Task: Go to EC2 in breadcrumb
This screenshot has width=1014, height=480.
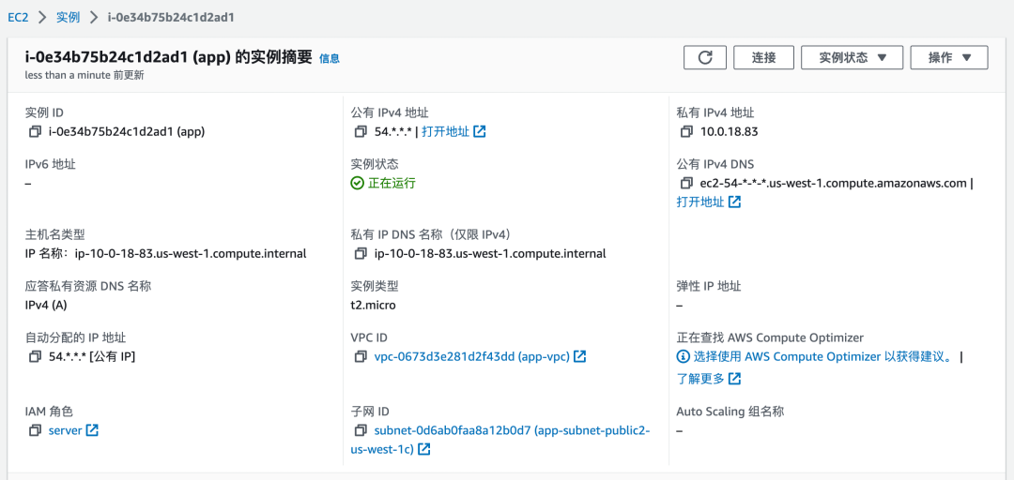Action: point(18,18)
